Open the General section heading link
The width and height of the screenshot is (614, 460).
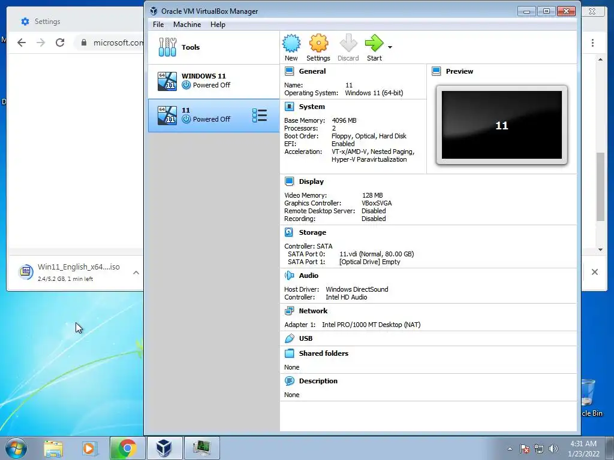click(312, 71)
